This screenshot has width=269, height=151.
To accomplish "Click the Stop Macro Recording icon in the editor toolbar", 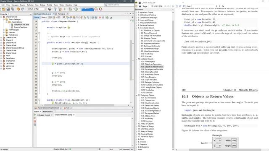I will pos(103,17).
